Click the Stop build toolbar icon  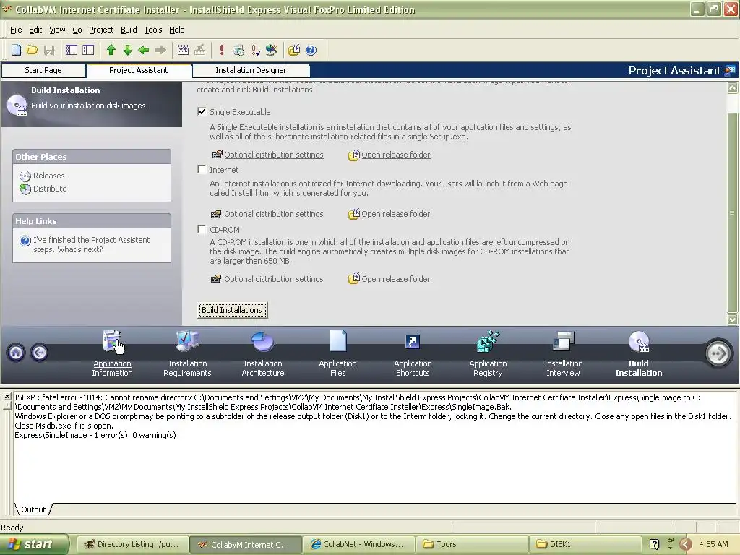[199, 50]
